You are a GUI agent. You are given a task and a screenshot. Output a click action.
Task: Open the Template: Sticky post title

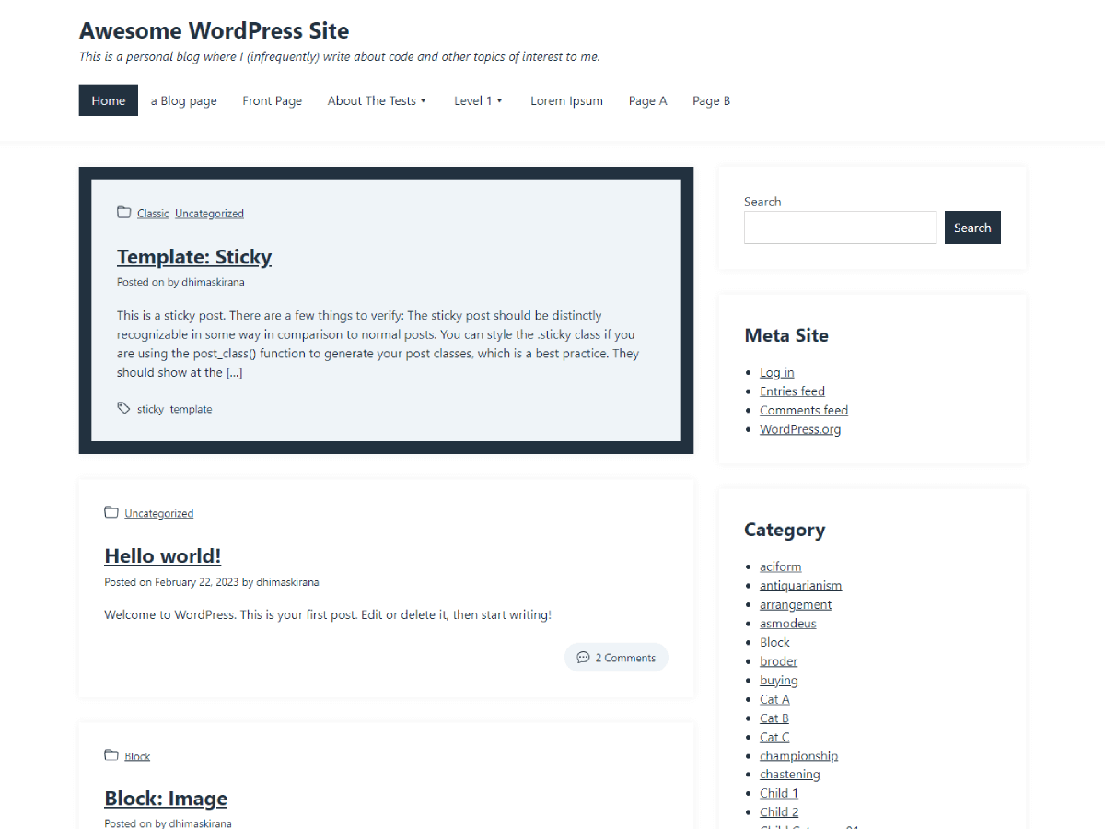coord(194,256)
